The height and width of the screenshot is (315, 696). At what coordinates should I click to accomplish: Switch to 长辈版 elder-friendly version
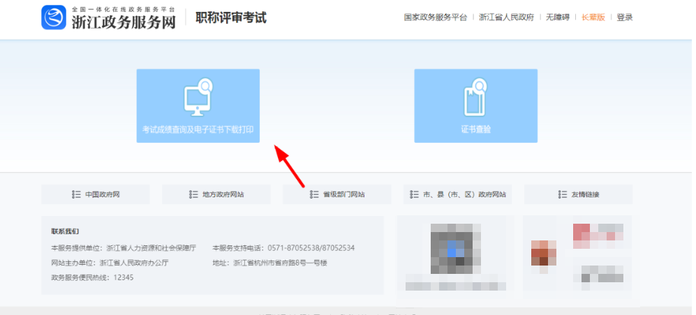[593, 17]
